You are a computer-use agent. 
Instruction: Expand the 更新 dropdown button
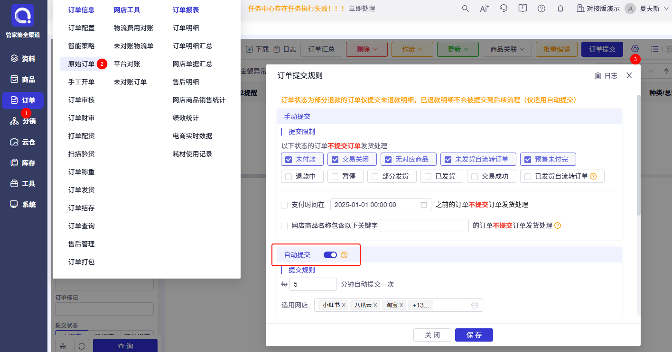[x=458, y=49]
